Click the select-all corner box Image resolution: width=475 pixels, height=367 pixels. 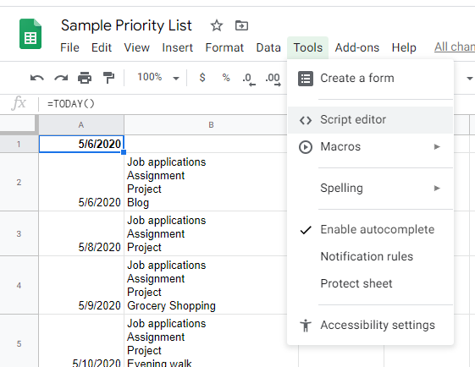click(19, 124)
